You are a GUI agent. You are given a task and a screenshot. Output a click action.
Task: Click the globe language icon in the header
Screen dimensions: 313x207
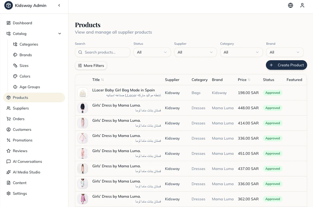tap(291, 5)
